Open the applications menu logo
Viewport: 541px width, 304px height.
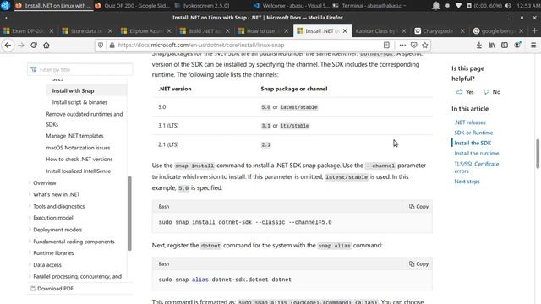(5, 6)
